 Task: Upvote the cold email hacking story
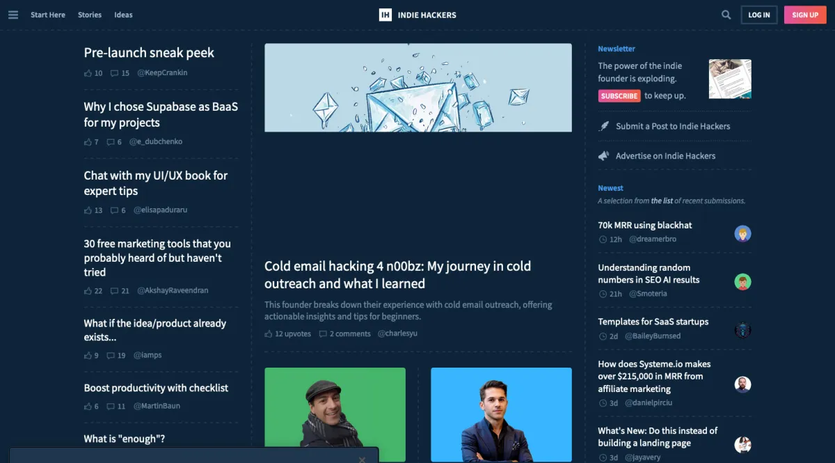269,334
